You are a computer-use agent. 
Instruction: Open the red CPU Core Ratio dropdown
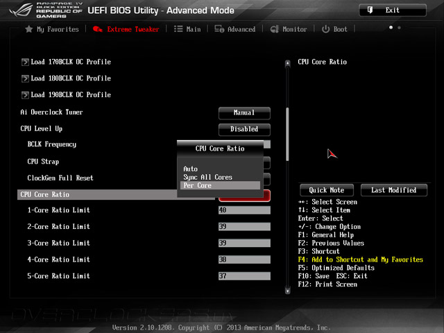pyautogui.click(x=244, y=196)
